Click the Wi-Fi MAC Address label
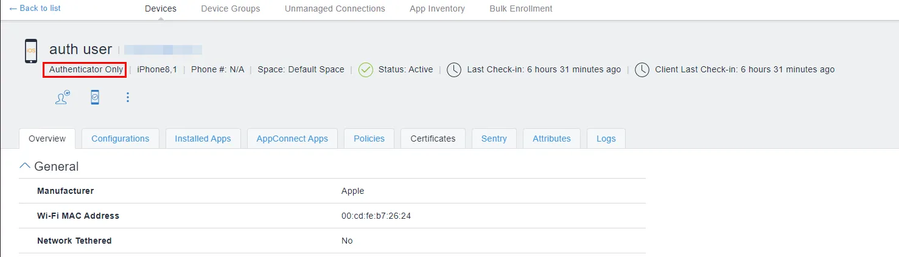The image size is (899, 257). [x=78, y=216]
